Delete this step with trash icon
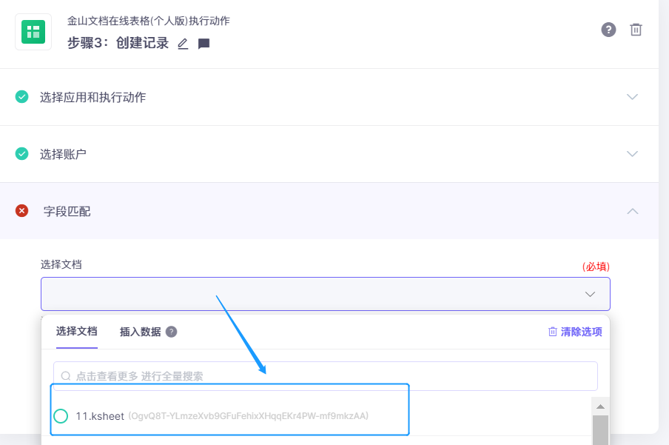This screenshot has height=445, width=669. (636, 30)
